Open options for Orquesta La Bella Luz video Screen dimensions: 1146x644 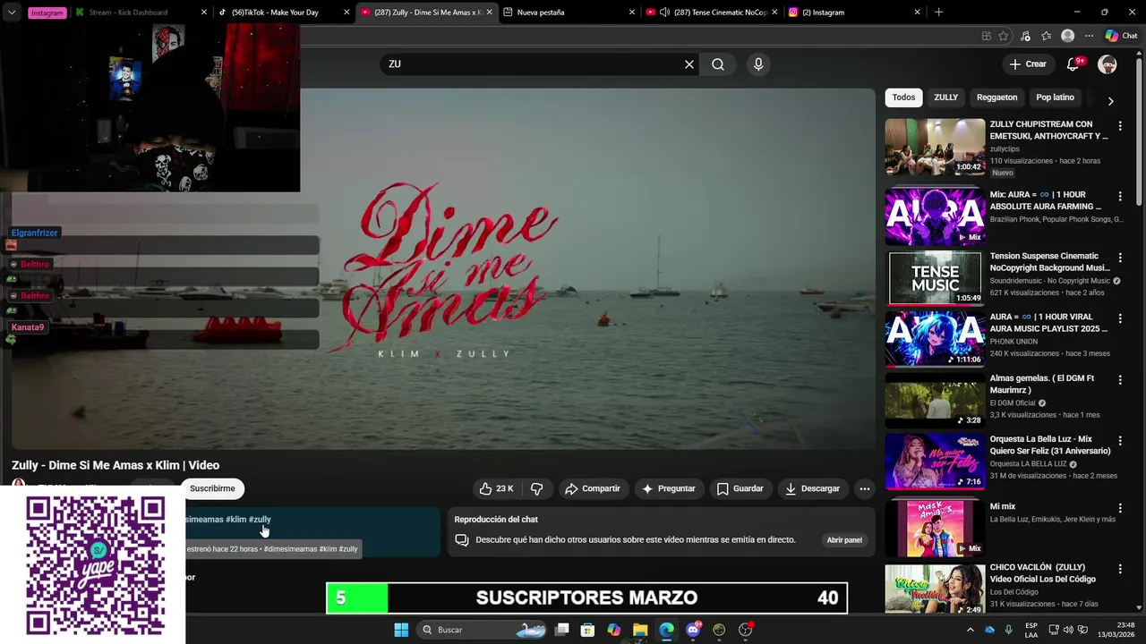1120,441
